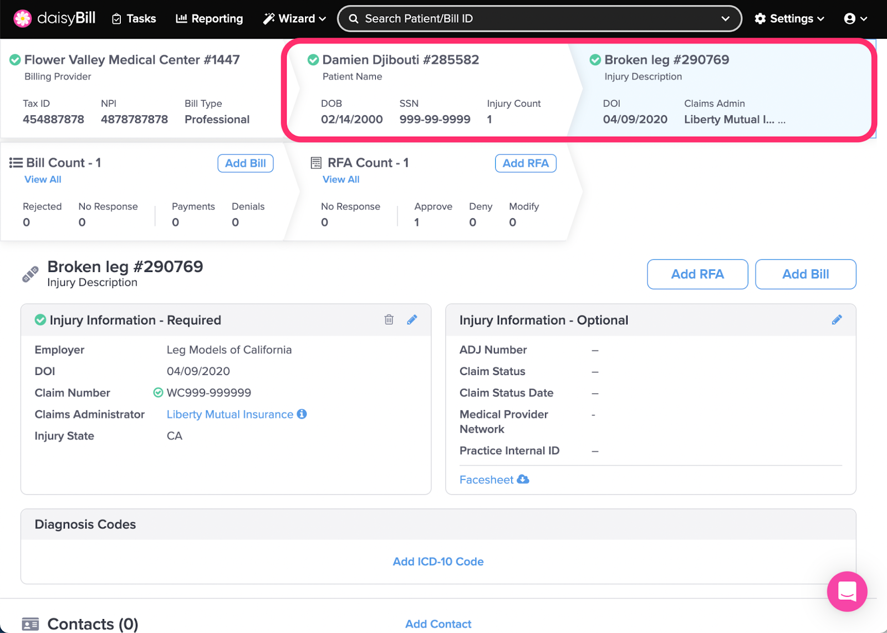Open the Wizard dropdown menu

(294, 19)
